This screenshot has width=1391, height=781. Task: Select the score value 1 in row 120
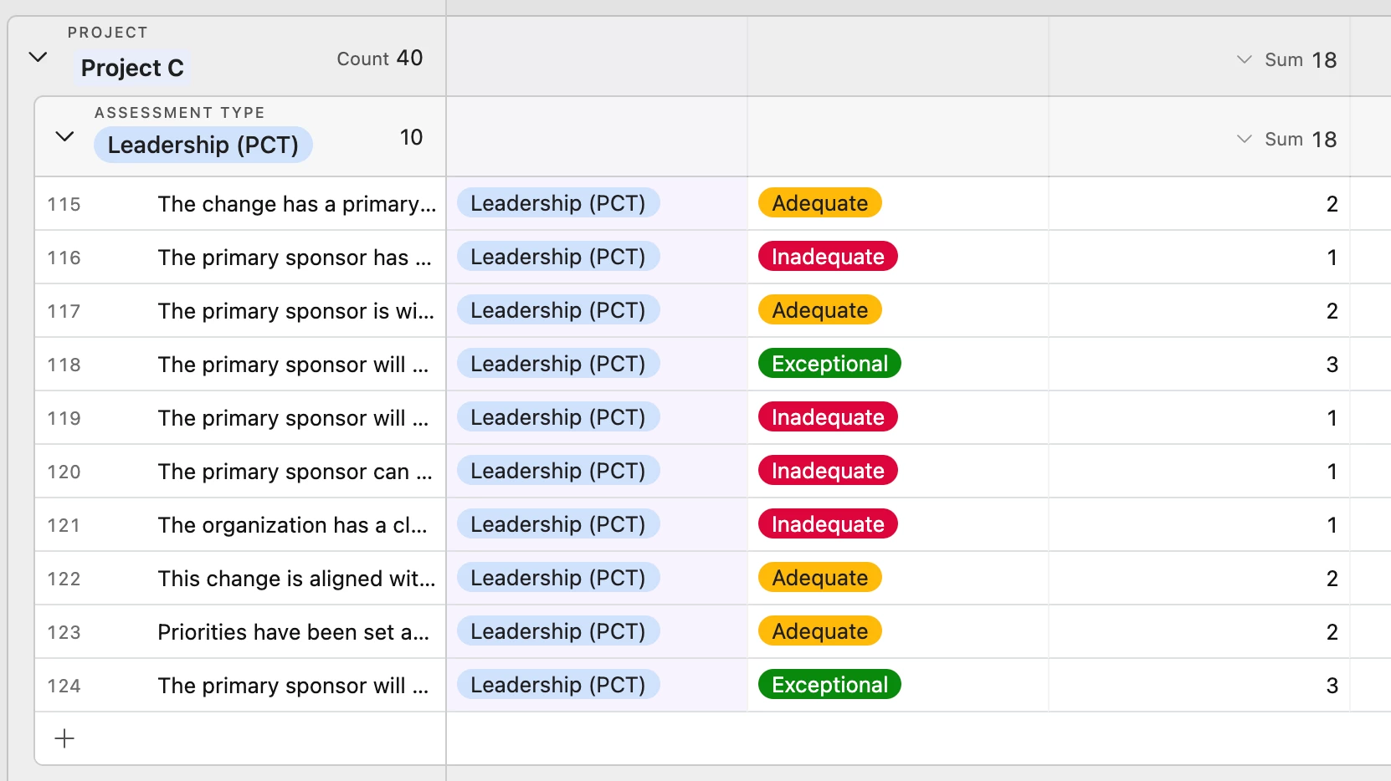click(x=1332, y=472)
